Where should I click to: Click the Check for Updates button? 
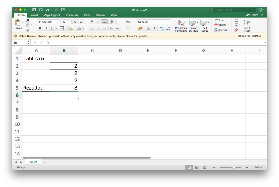(x=249, y=36)
